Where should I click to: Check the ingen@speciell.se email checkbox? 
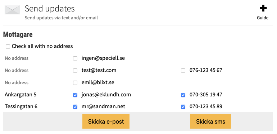click(x=75, y=58)
